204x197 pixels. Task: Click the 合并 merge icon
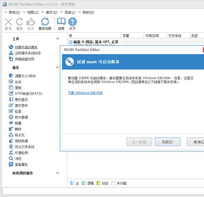[x=11, y=82]
